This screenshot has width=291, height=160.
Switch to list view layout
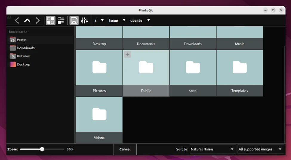tap(61, 20)
